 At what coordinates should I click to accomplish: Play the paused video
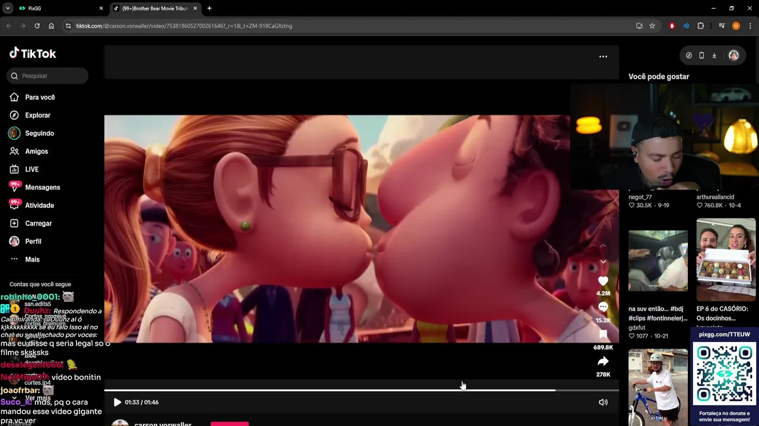pyautogui.click(x=117, y=402)
